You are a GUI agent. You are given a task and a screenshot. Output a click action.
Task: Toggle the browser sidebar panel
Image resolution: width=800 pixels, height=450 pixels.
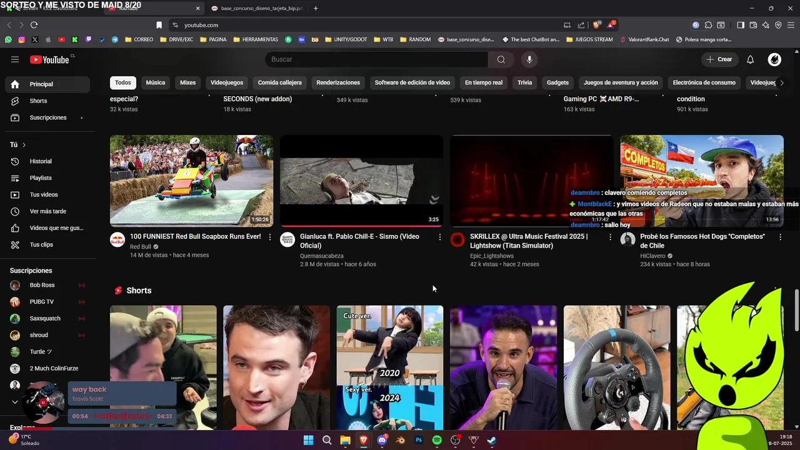[x=741, y=25]
